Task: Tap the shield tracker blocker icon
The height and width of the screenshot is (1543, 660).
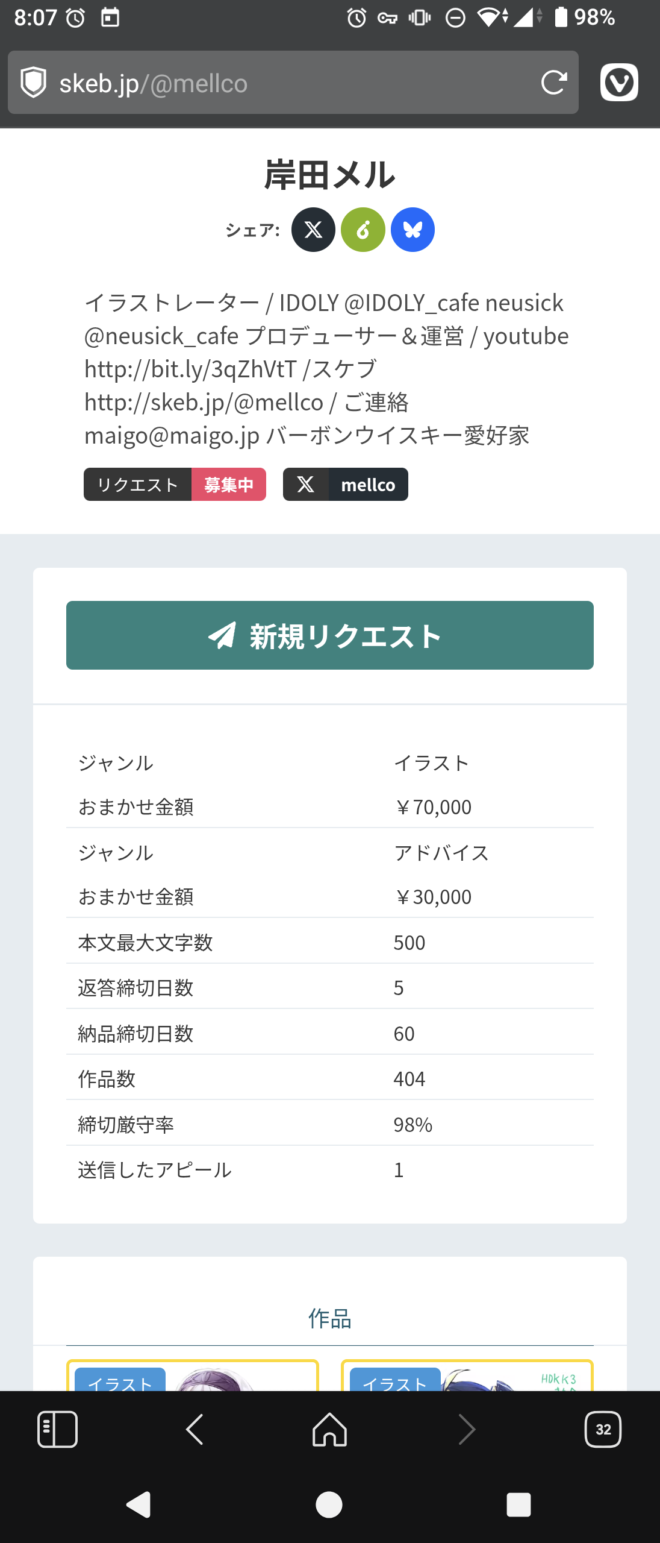Action: (x=34, y=83)
